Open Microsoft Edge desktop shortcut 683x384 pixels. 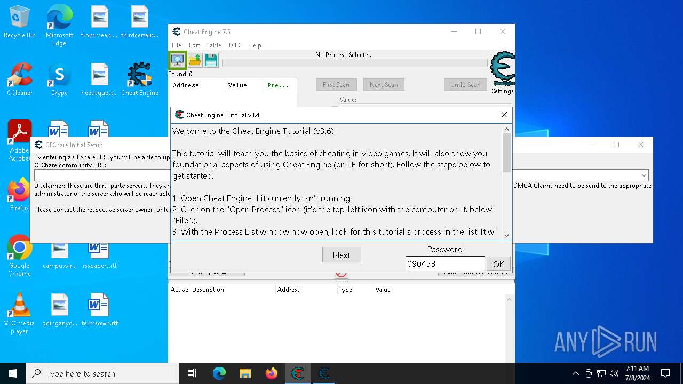(x=59, y=26)
